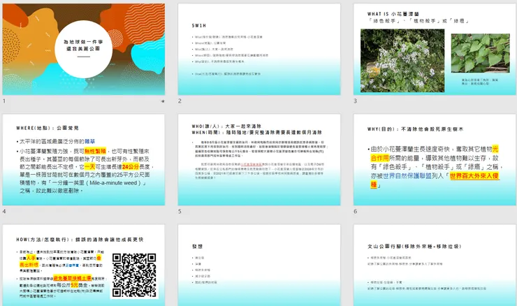Select slide 8 titled 發想

(259, 265)
